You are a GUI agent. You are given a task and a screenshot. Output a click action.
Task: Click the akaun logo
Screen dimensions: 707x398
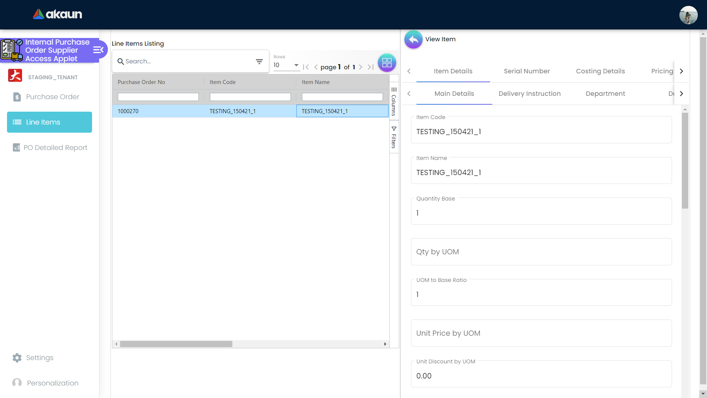pos(57,14)
